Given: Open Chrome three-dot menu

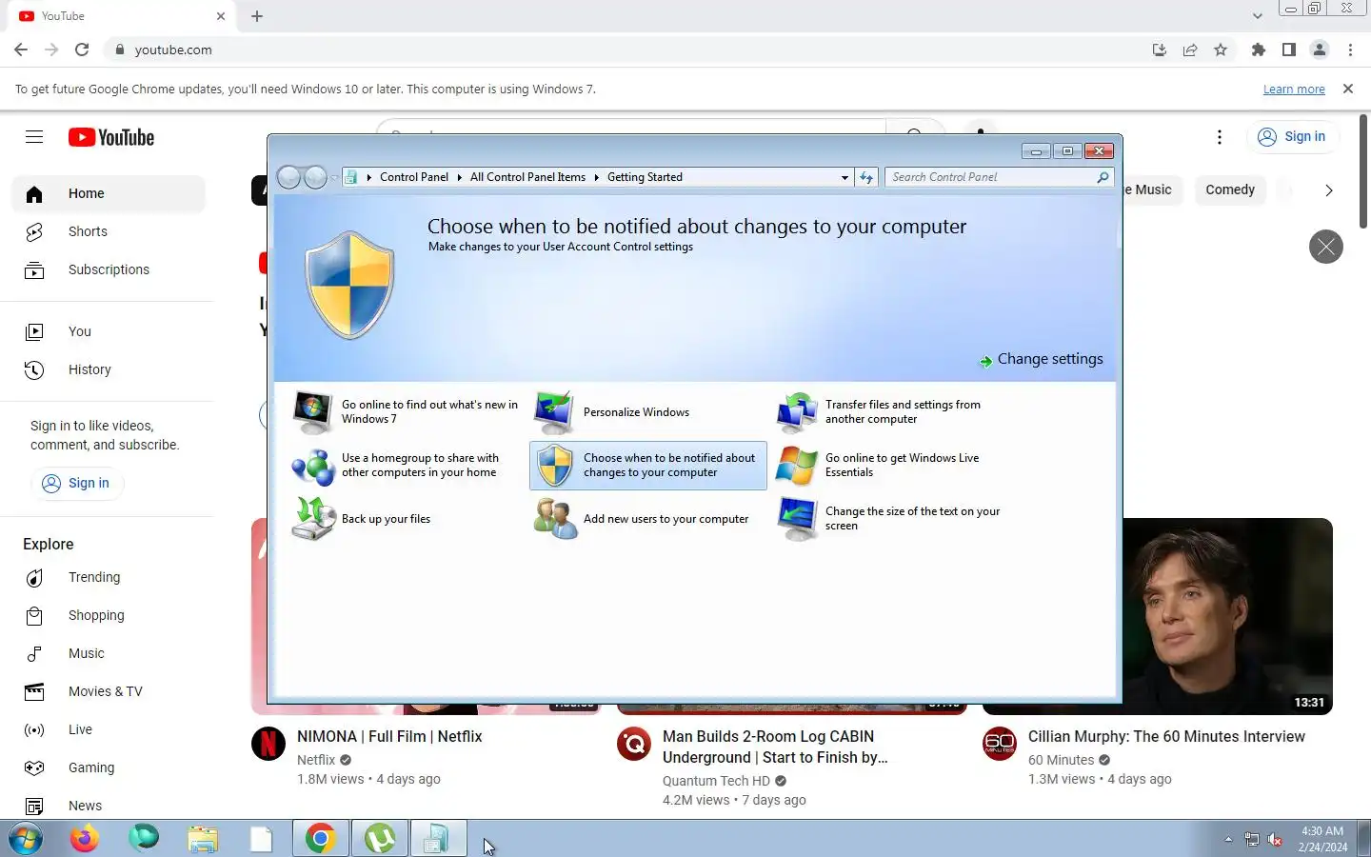Looking at the screenshot, I should tap(1350, 50).
